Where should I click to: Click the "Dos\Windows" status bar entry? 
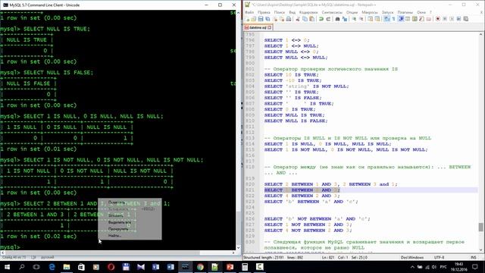pyautogui.click(x=412, y=258)
